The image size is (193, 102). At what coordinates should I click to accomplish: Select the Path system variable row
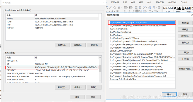coord(52,67)
